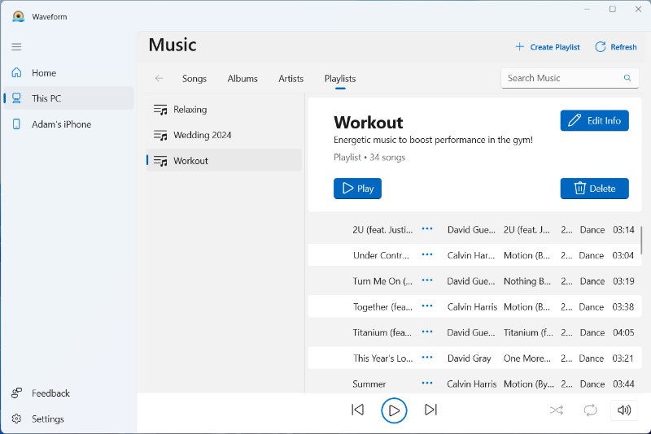Viewport: 651px width, 434px height.
Task: Open more options for Under Control track
Action: pyautogui.click(x=427, y=254)
